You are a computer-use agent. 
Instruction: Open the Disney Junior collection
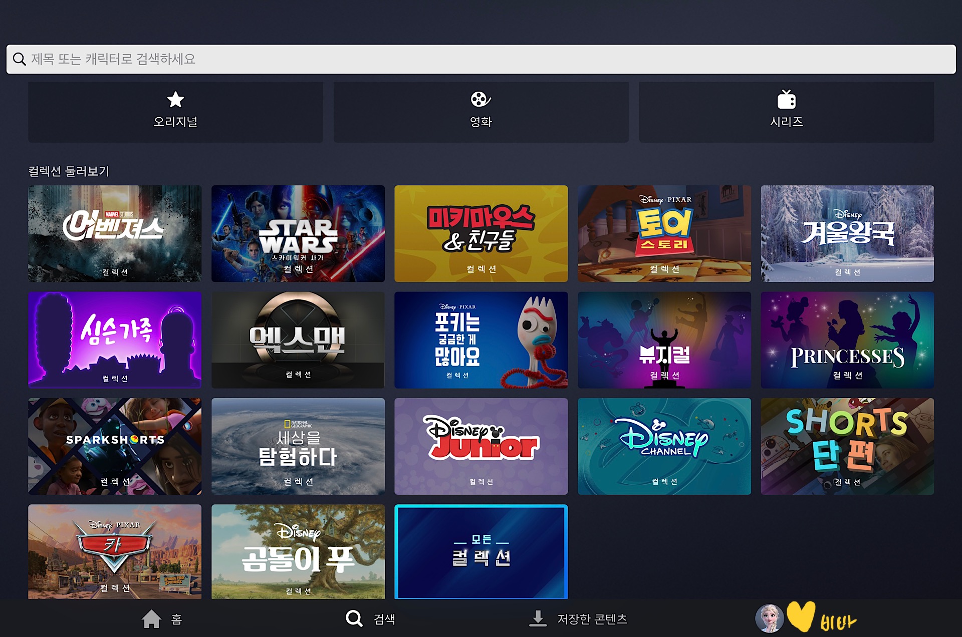point(481,446)
